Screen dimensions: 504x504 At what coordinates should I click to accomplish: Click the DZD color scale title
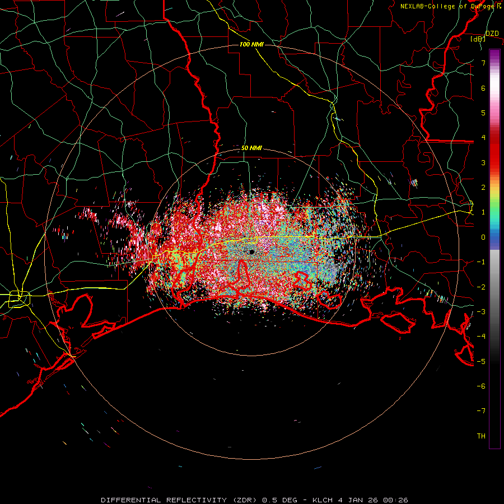pyautogui.click(x=492, y=34)
